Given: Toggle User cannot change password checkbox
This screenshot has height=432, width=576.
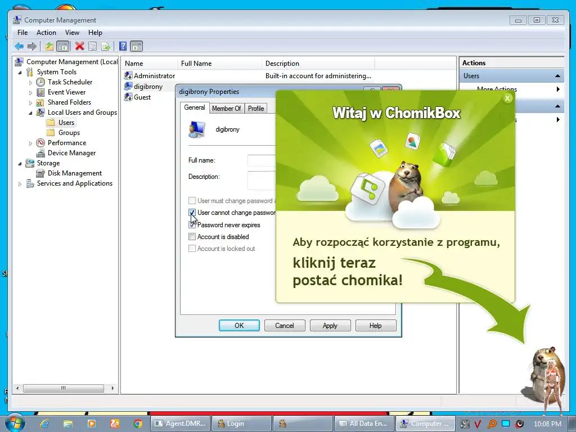Looking at the screenshot, I should pos(192,213).
